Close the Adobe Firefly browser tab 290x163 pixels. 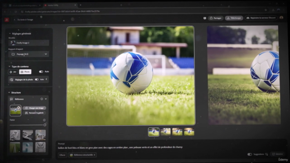[x=75, y=5]
